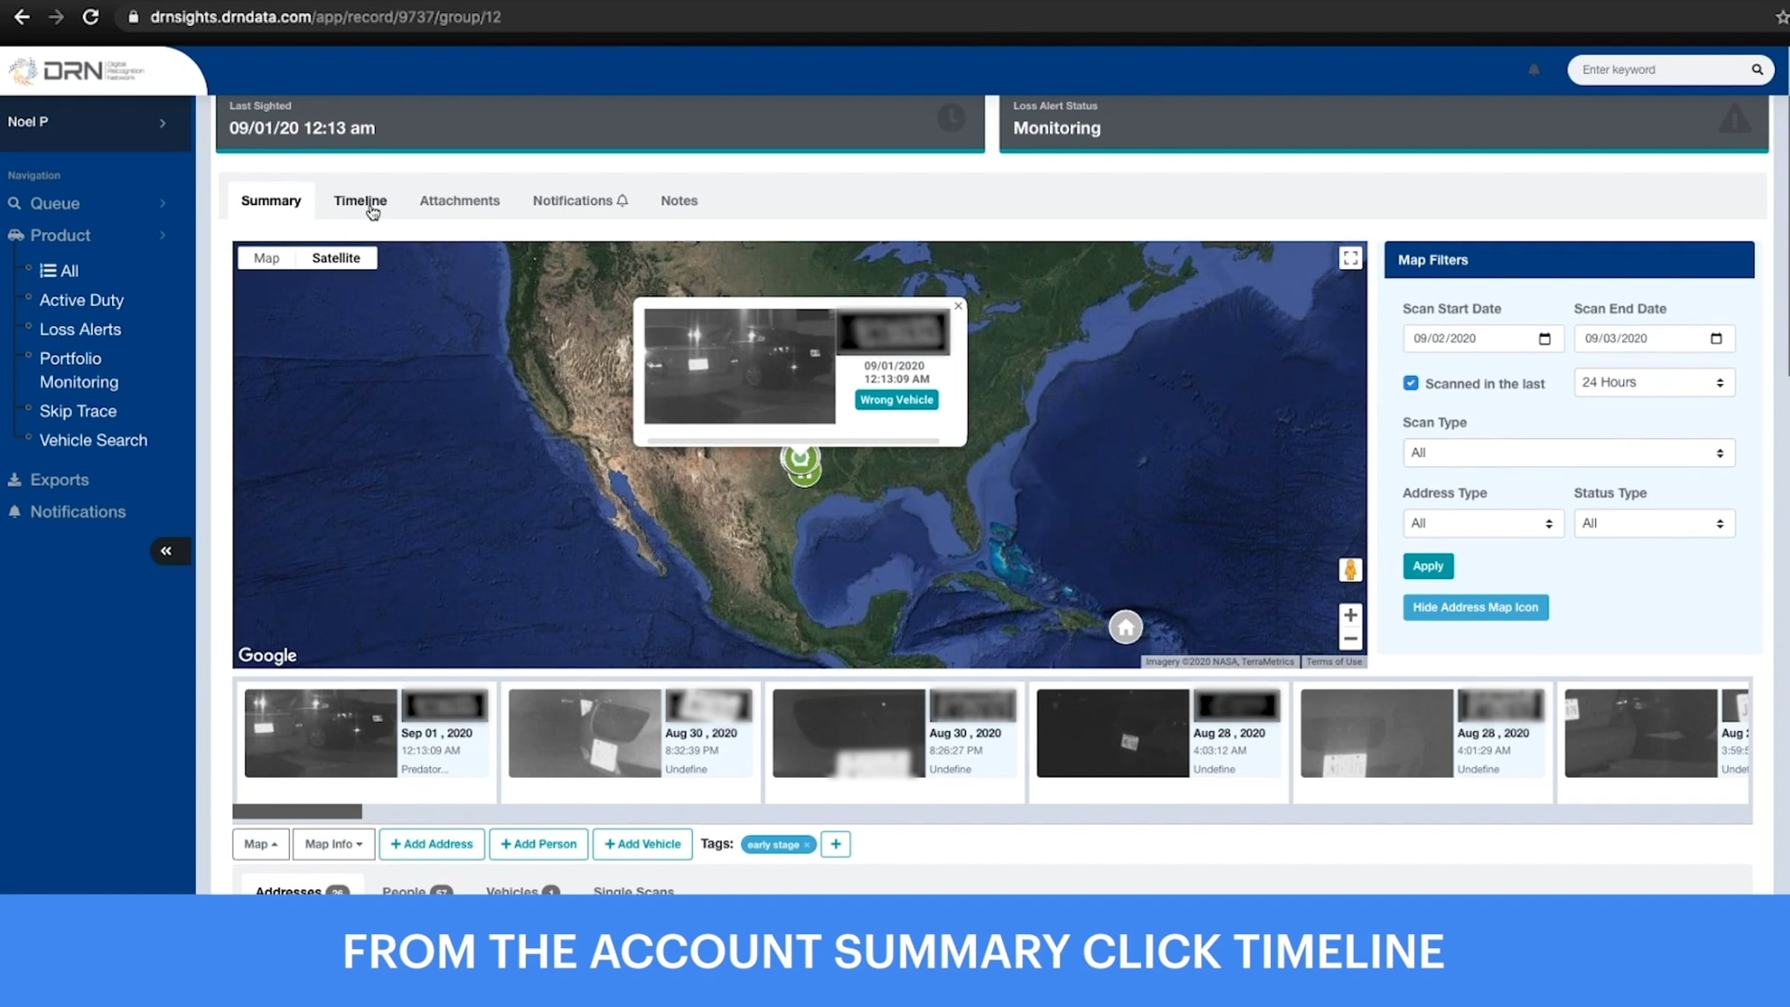Click the thumbnail strip horizontal scrollbar
Image resolution: width=1790 pixels, height=1007 pixels.
[297, 812]
